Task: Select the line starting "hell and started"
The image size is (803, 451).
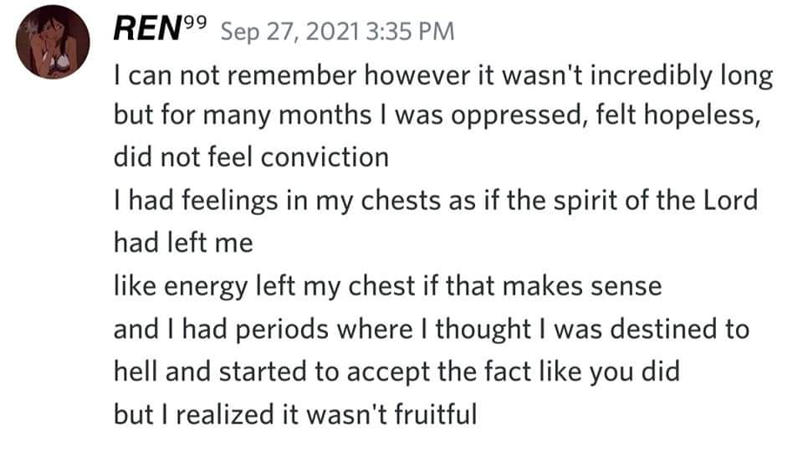Action: [x=396, y=371]
